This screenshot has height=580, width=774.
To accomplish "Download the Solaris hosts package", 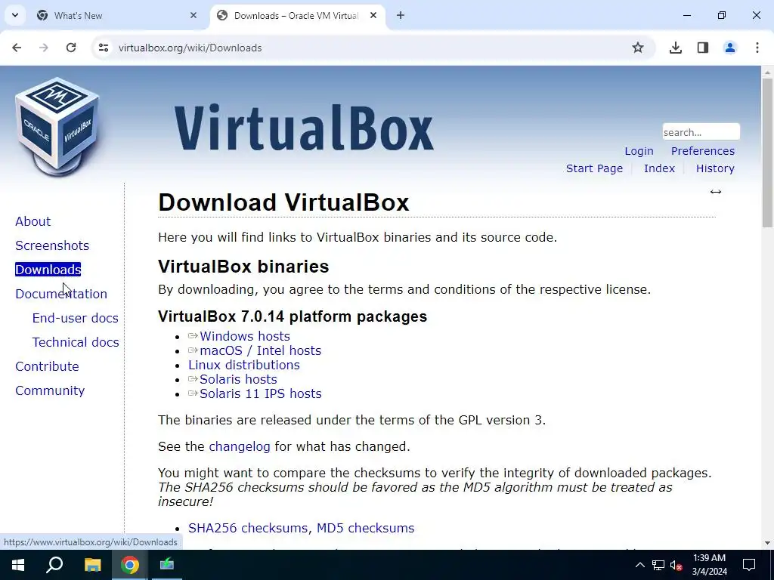I will [x=238, y=379].
